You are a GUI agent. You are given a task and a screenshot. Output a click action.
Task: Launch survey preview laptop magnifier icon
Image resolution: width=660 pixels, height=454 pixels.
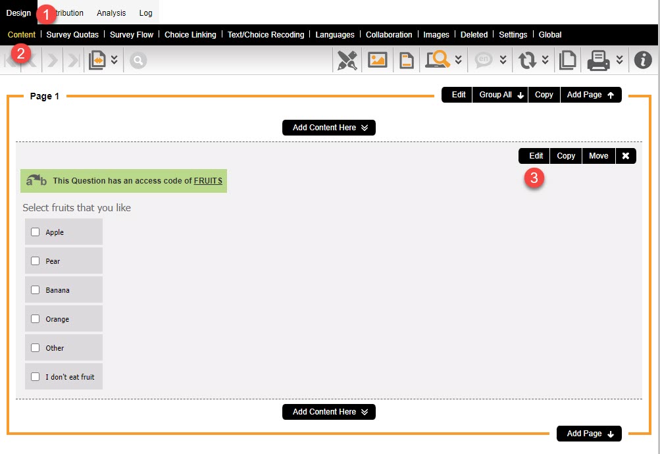[x=438, y=59]
